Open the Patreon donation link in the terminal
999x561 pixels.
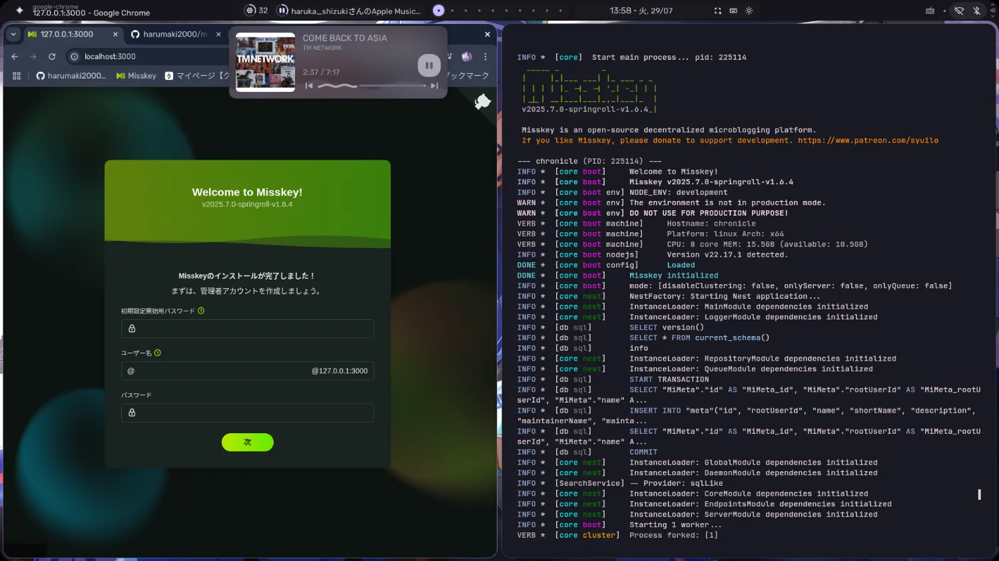point(868,140)
